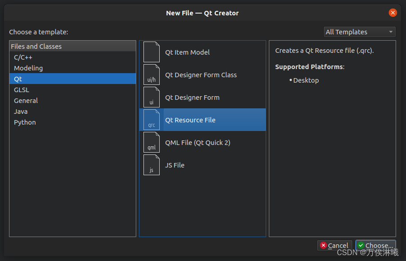406x261 pixels.
Task: Confirm with the Choose... button
Action: [x=375, y=245]
